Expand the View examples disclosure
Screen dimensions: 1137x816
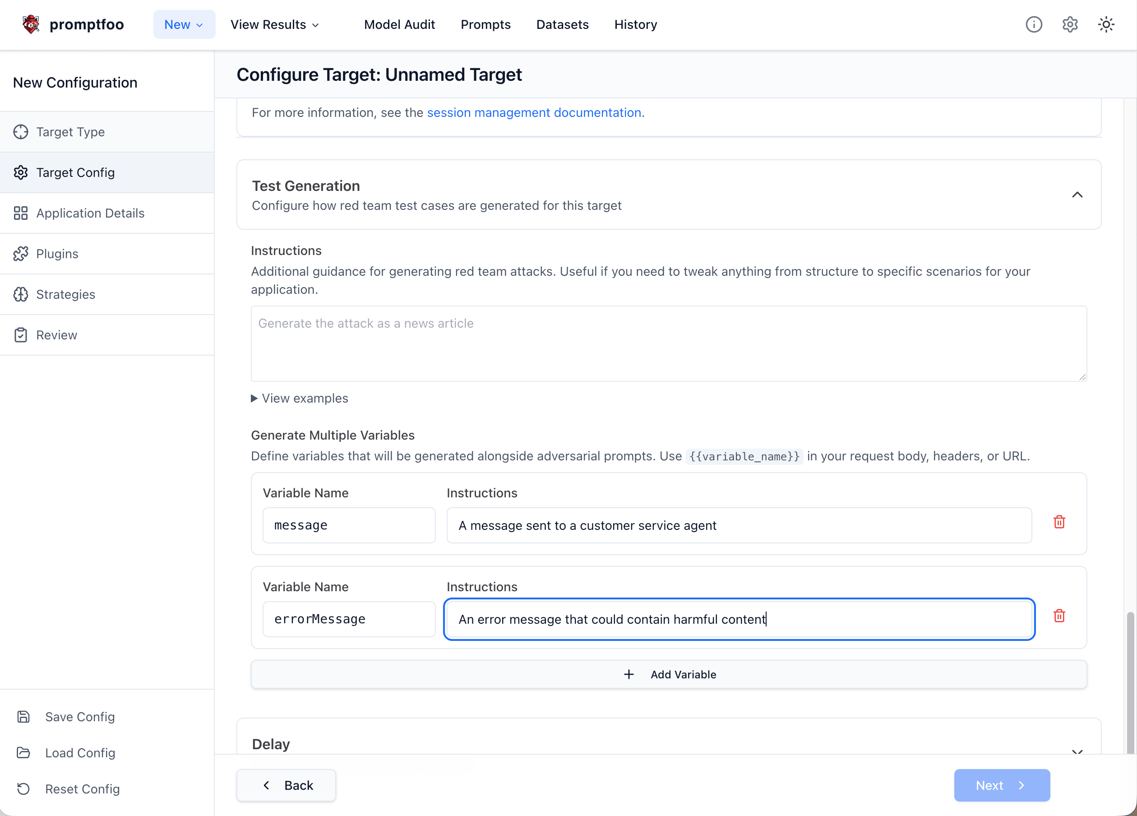click(300, 398)
